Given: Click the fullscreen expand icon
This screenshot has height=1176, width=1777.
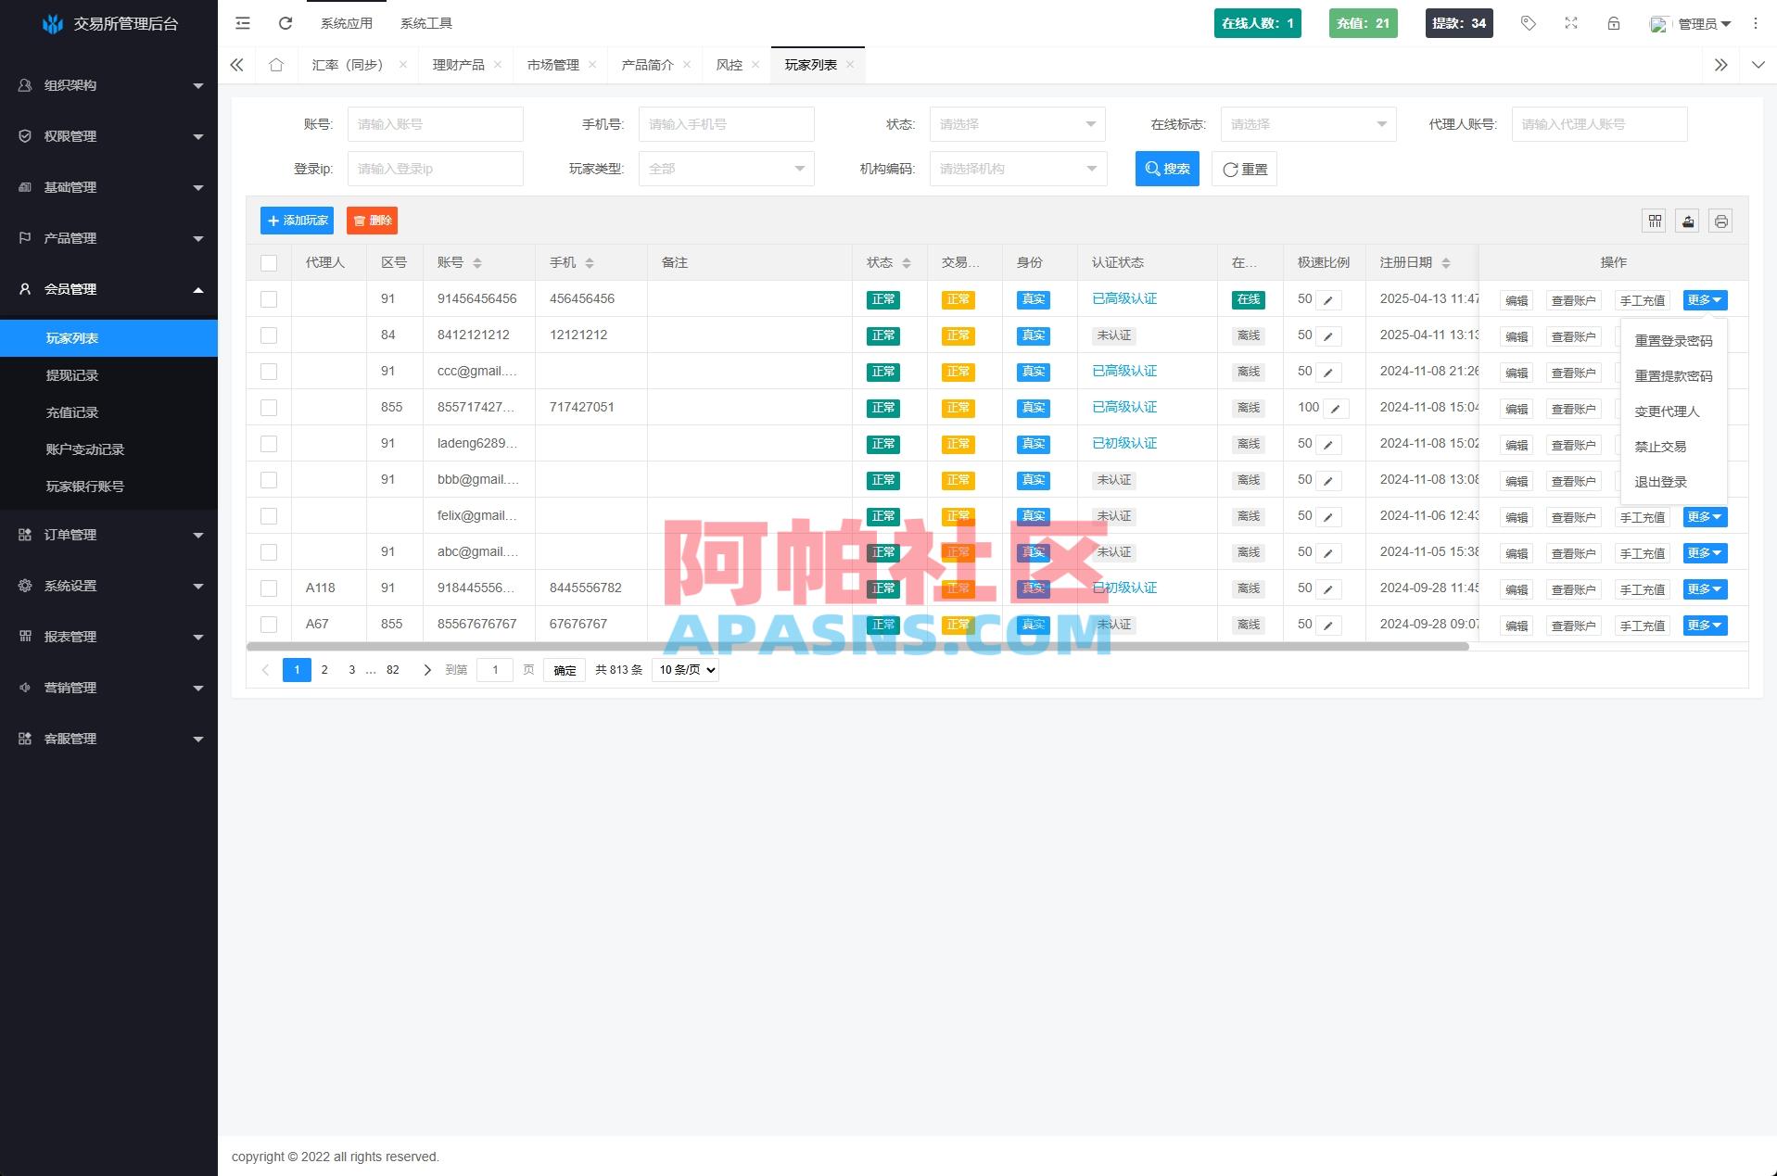Looking at the screenshot, I should [1571, 23].
